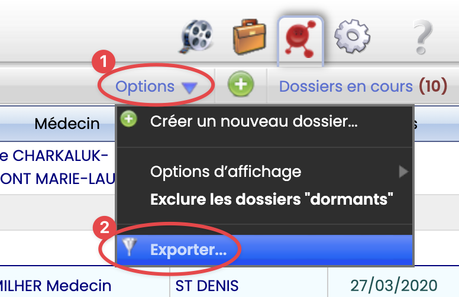Click the green plus toolbar button
This screenshot has width=459, height=297.
point(241,84)
